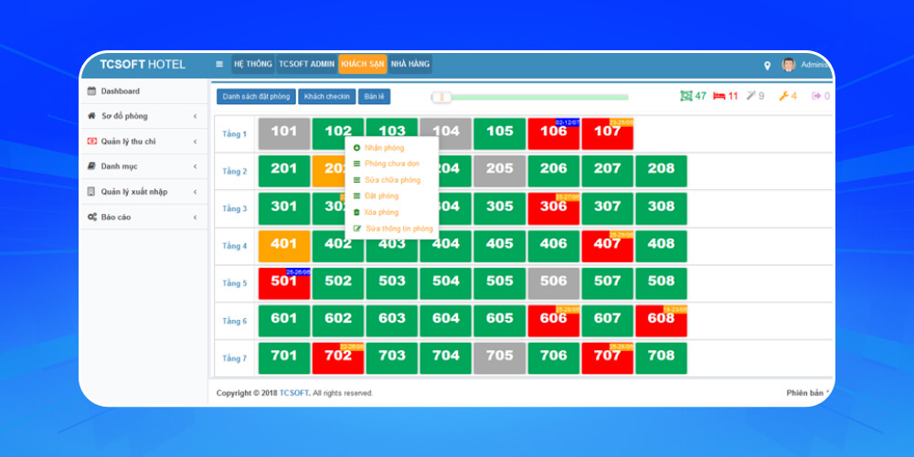
Task: Click the green vacant rooms count icon
Action: point(686,96)
